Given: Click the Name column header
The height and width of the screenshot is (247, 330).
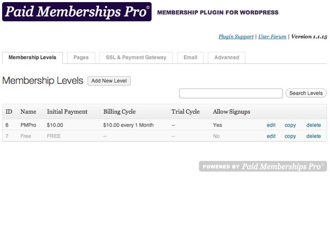Looking at the screenshot, I should point(28,112).
